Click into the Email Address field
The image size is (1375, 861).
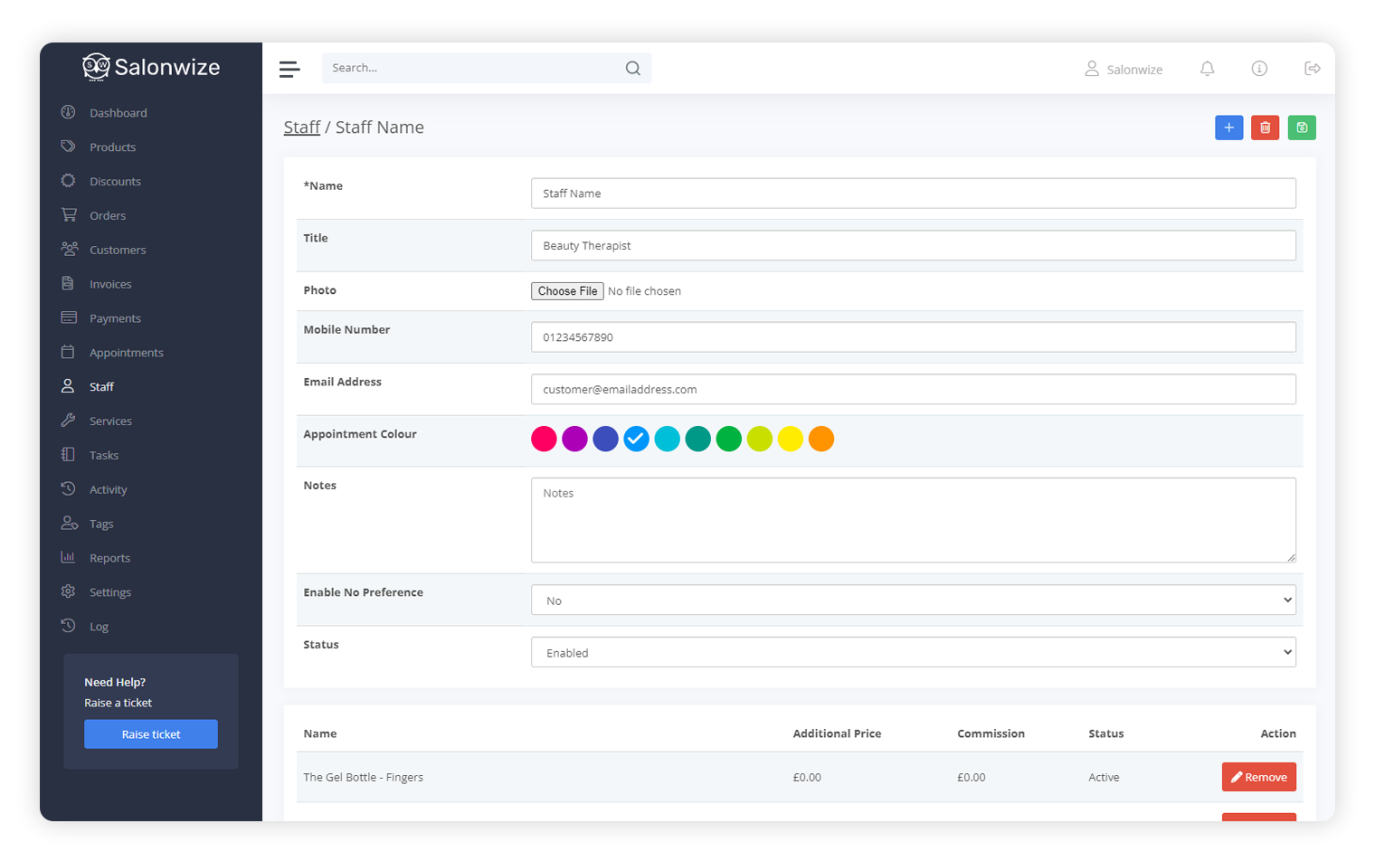point(913,390)
